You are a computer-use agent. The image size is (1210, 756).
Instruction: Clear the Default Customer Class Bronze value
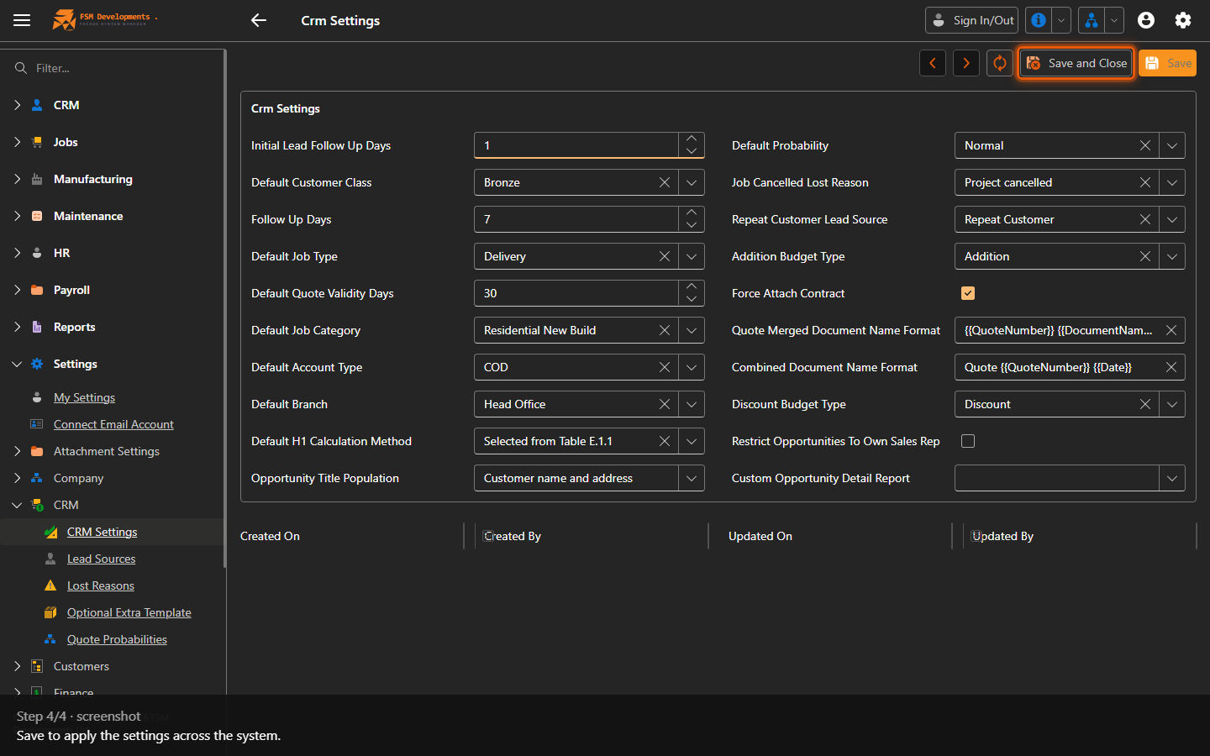665,182
